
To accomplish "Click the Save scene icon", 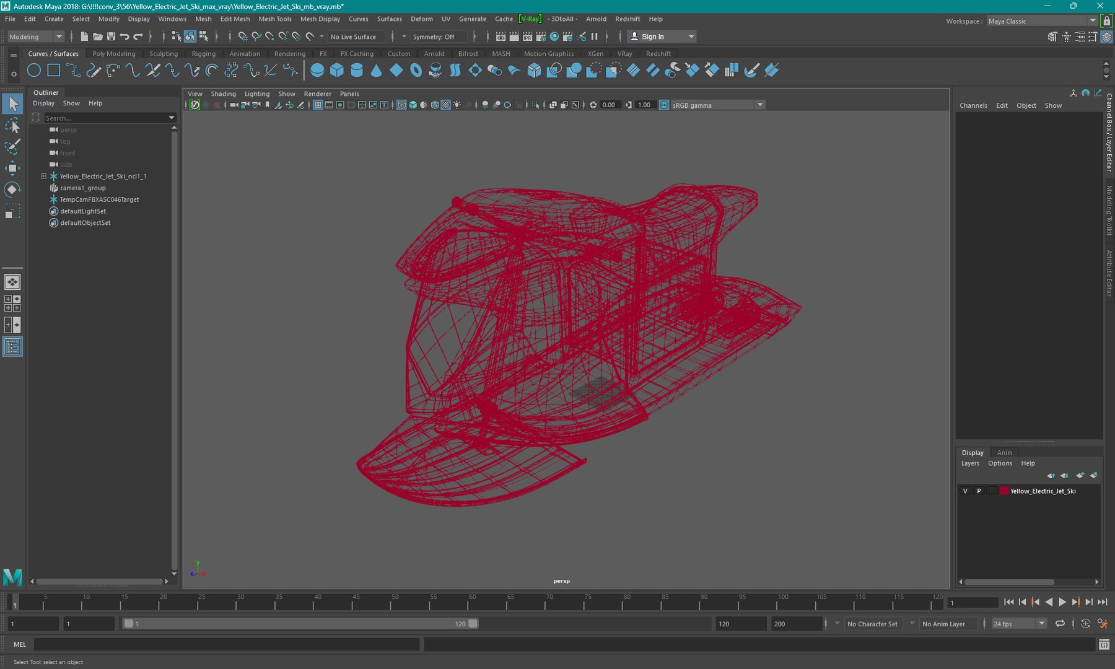I will coord(111,37).
